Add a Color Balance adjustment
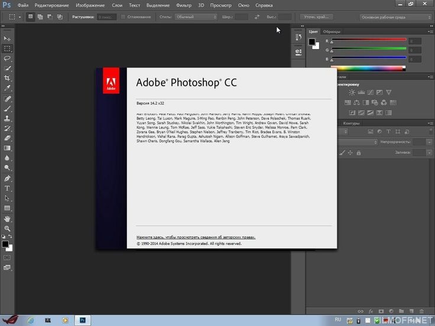The width and height of the screenshot is (435, 326). coord(356,103)
